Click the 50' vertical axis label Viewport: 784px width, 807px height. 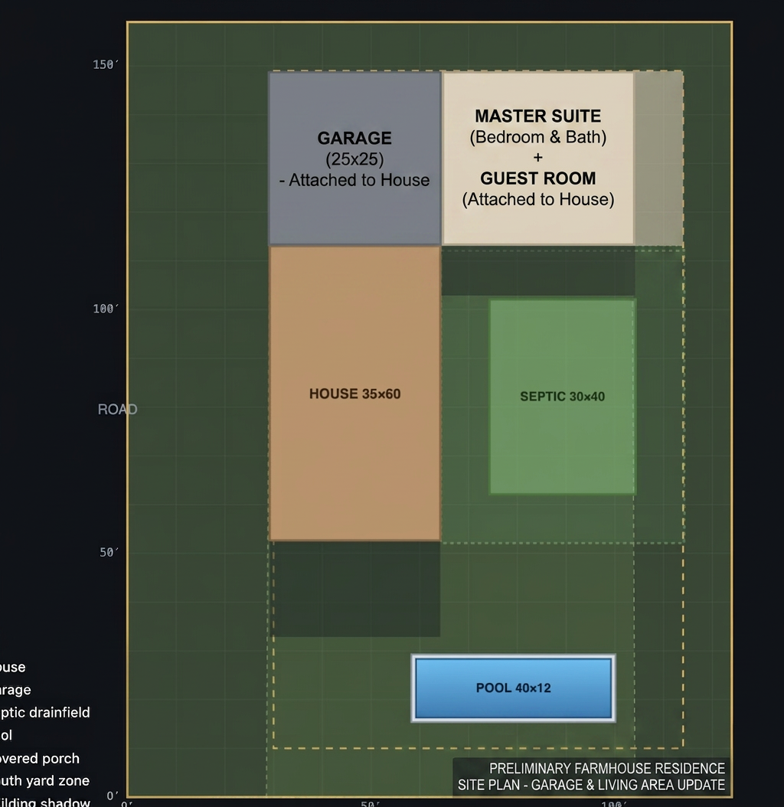109,552
